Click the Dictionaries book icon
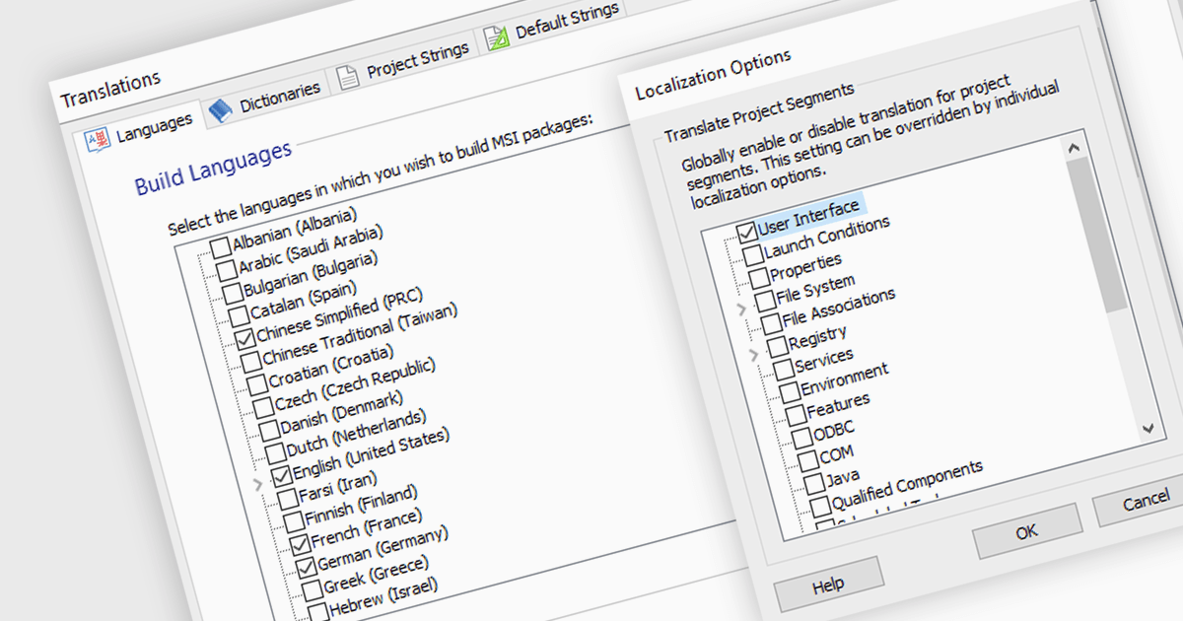 click(x=222, y=107)
